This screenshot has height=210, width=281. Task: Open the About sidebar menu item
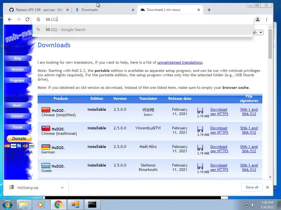point(18,105)
